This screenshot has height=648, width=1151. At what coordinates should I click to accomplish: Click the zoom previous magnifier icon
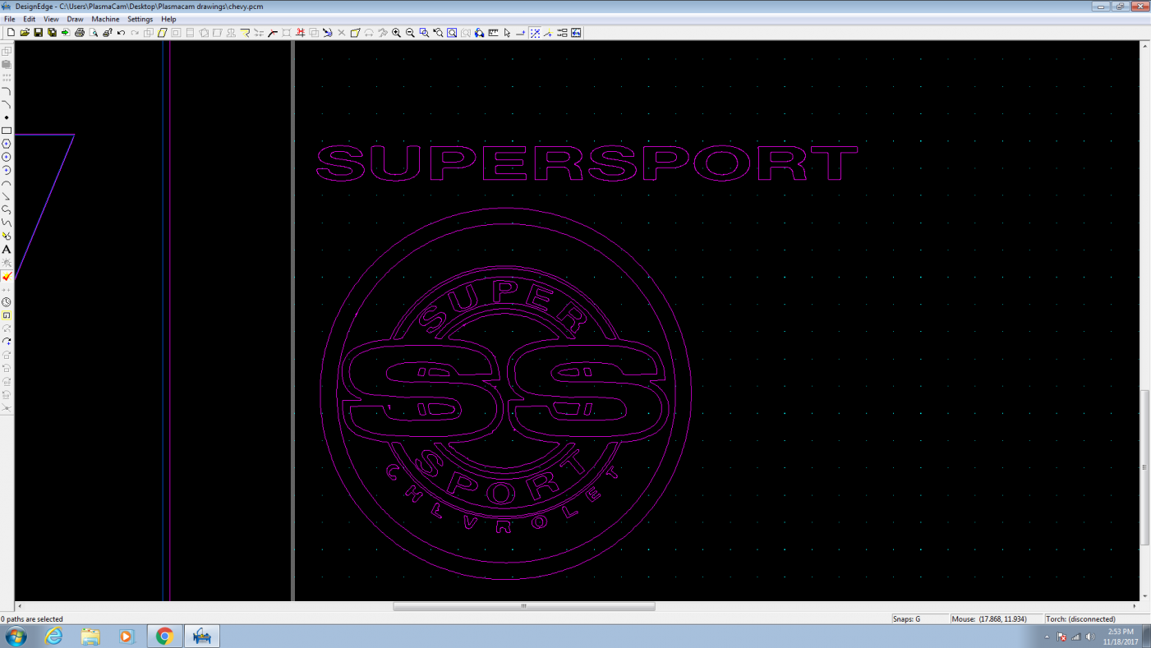(x=438, y=33)
